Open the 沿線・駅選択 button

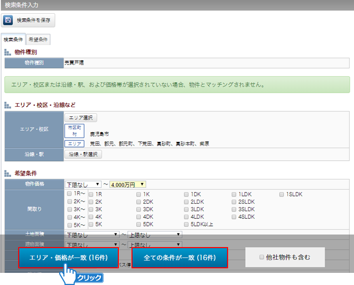coord(83,154)
